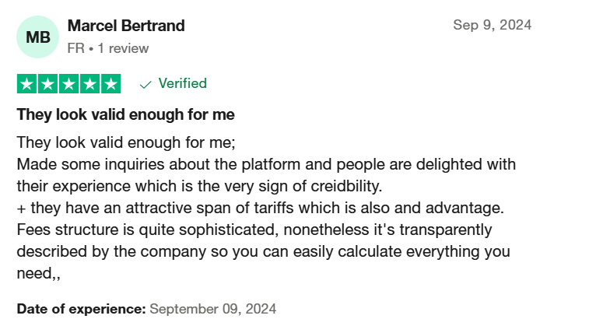Click the first green rating star
This screenshot has height=333, width=610.
click(26, 84)
